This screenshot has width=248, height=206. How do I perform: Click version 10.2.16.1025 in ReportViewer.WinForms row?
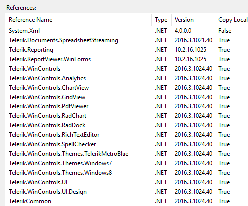pyautogui.click(x=190, y=59)
